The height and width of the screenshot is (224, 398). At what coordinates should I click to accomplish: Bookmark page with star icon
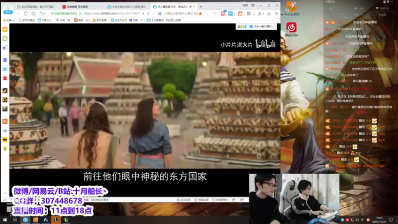click(x=148, y=13)
